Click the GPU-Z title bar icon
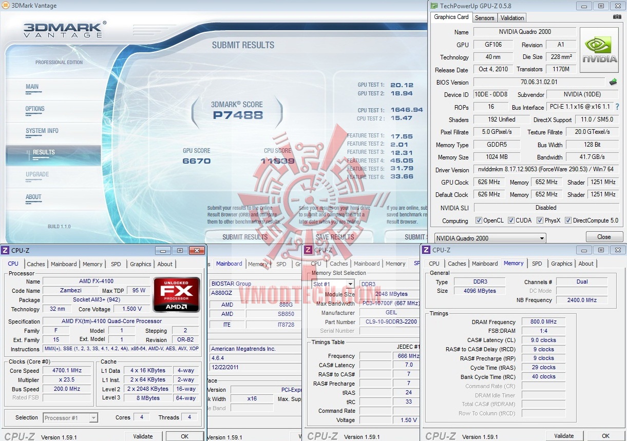The width and height of the screenshot is (627, 441). pos(434,6)
